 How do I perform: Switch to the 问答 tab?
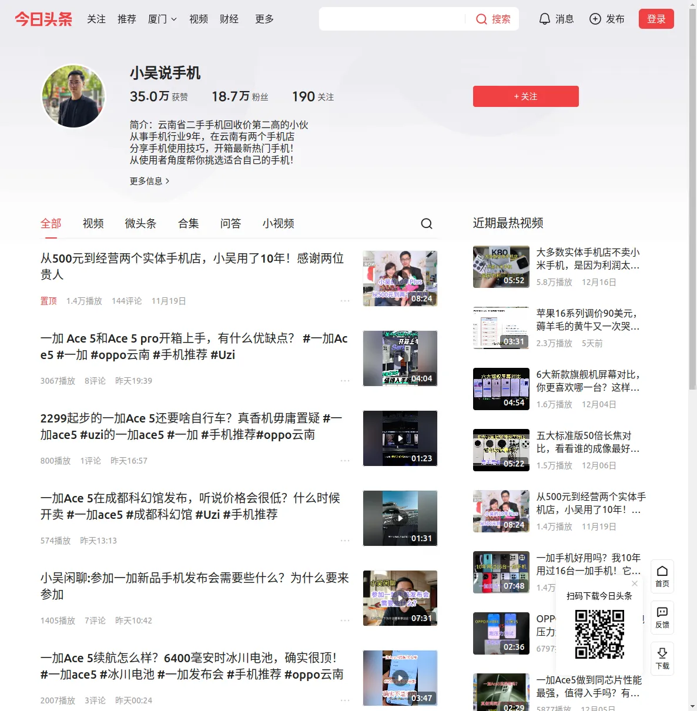coord(231,223)
